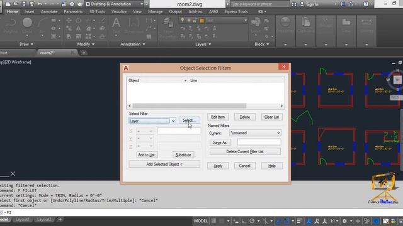Toggle ortho mode in status bar
403x226 pixels.
(244, 221)
